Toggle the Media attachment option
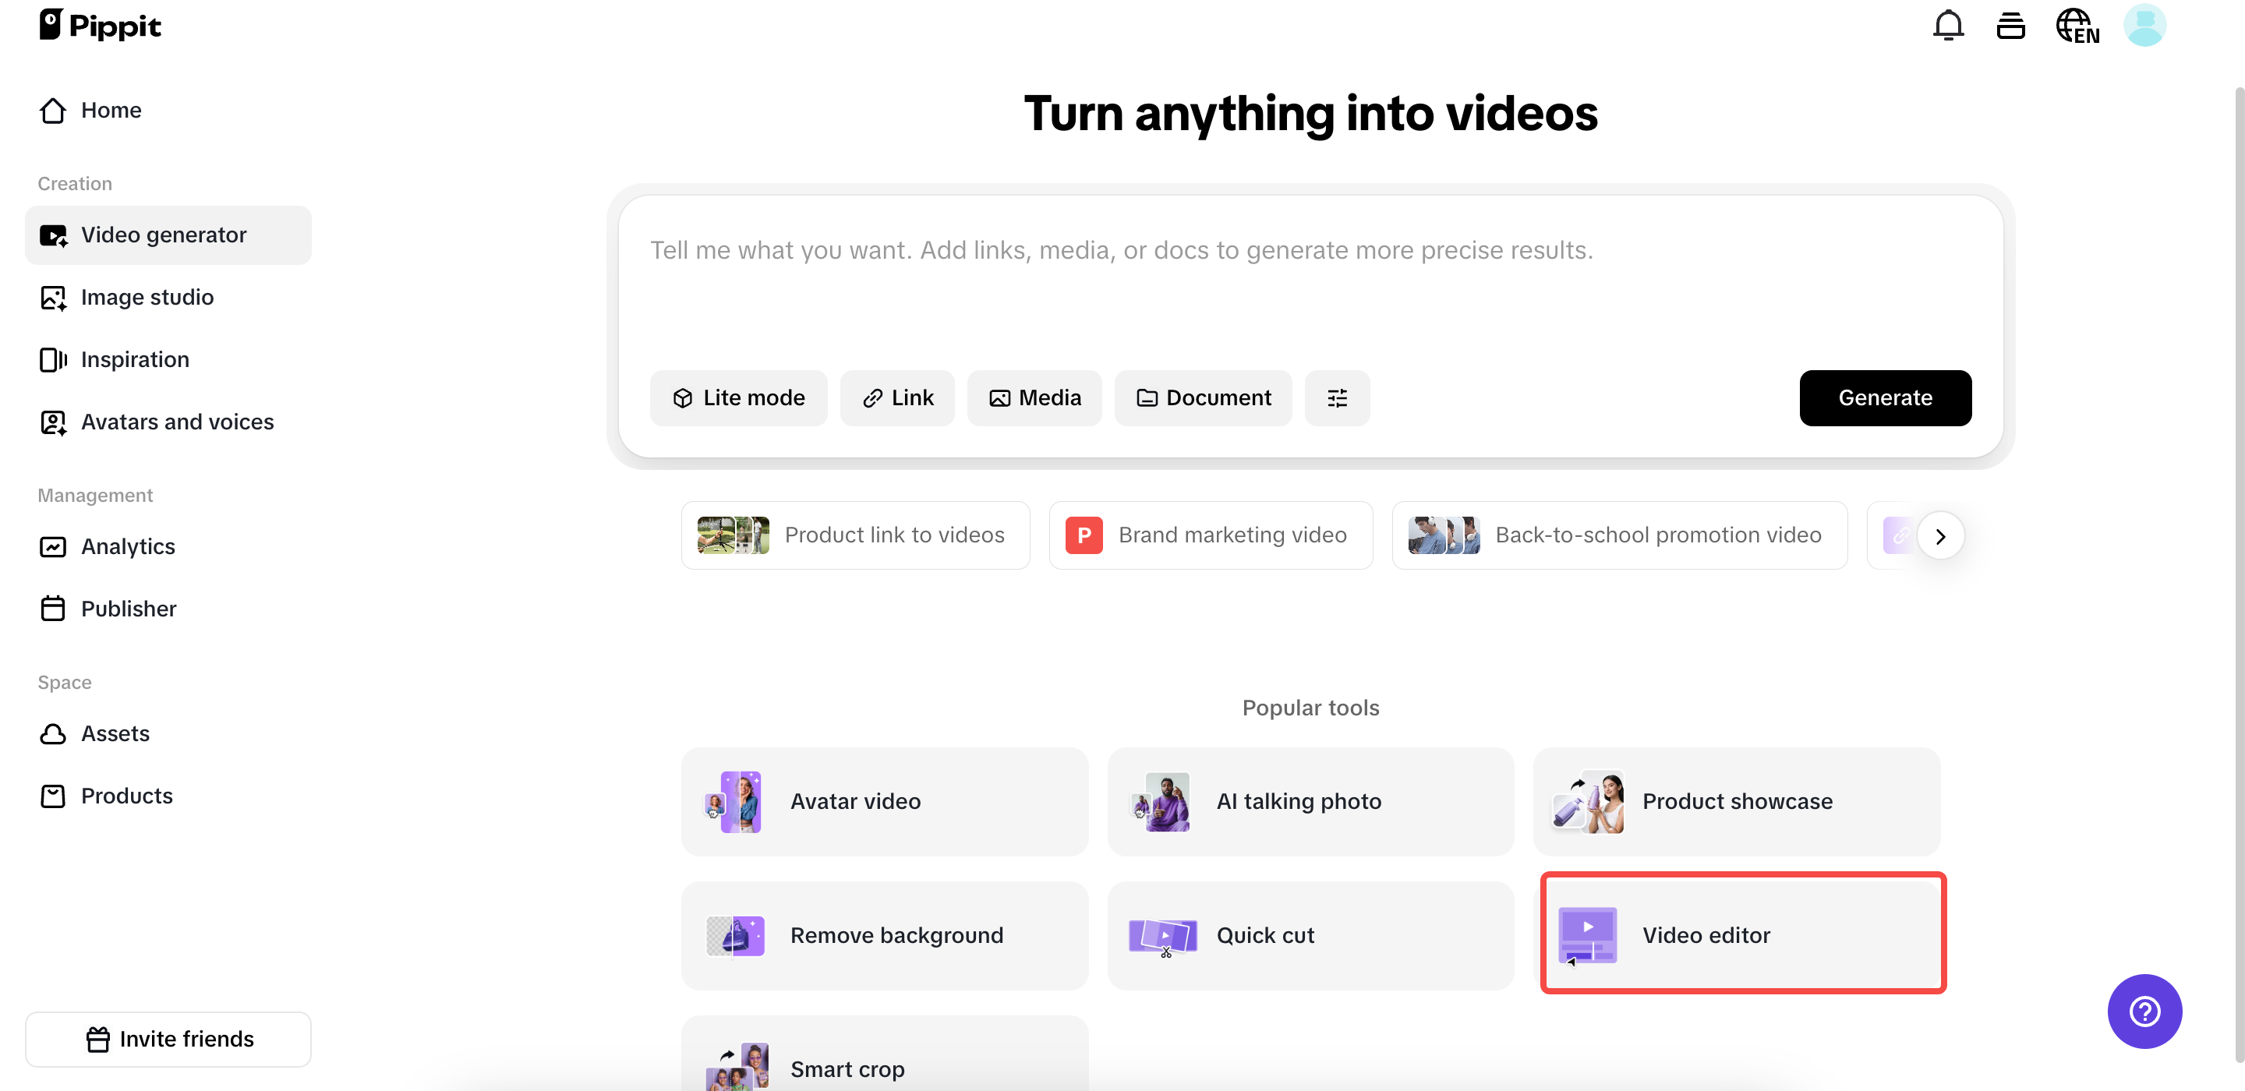The width and height of the screenshot is (2245, 1091). (1034, 398)
